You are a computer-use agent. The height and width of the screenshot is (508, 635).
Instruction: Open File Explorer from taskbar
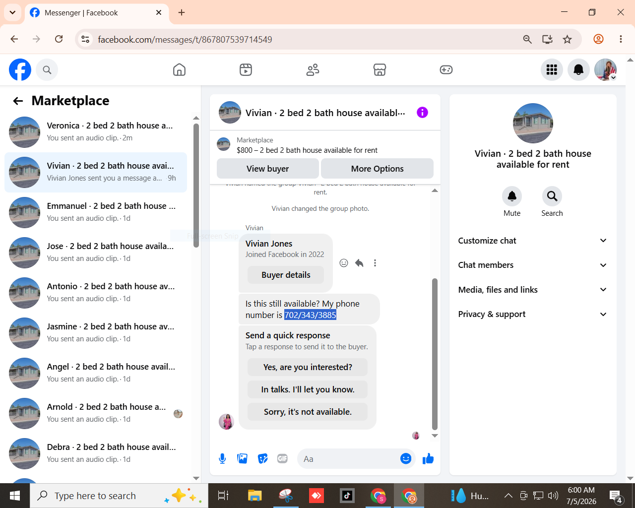pyautogui.click(x=254, y=496)
